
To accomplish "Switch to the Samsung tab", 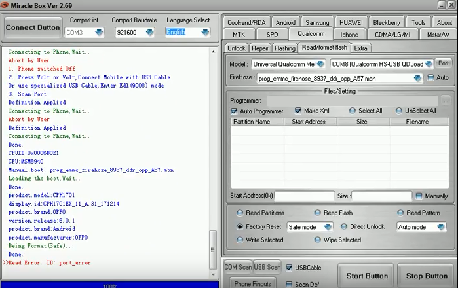I will click(x=317, y=22).
